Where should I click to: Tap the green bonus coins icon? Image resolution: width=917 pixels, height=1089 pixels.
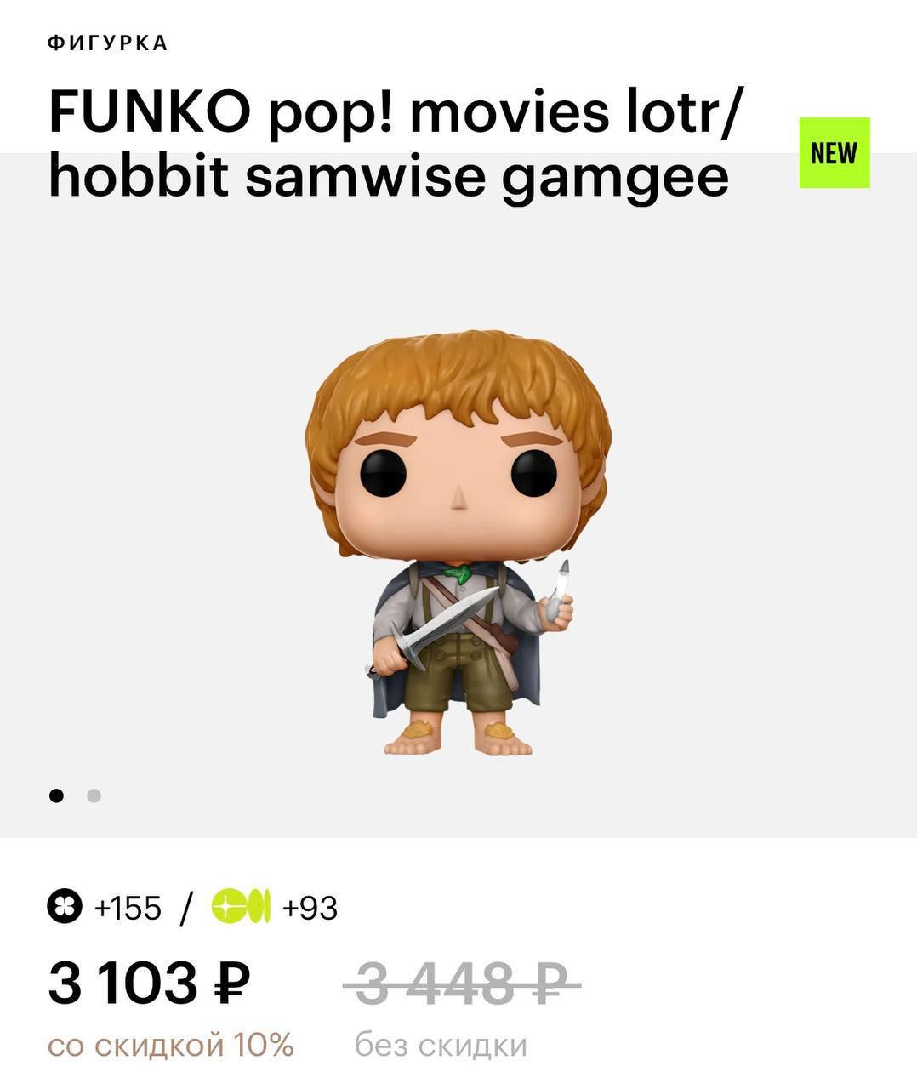click(x=242, y=907)
